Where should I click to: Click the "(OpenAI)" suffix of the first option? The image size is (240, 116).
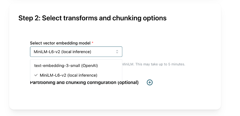[x=89, y=65]
